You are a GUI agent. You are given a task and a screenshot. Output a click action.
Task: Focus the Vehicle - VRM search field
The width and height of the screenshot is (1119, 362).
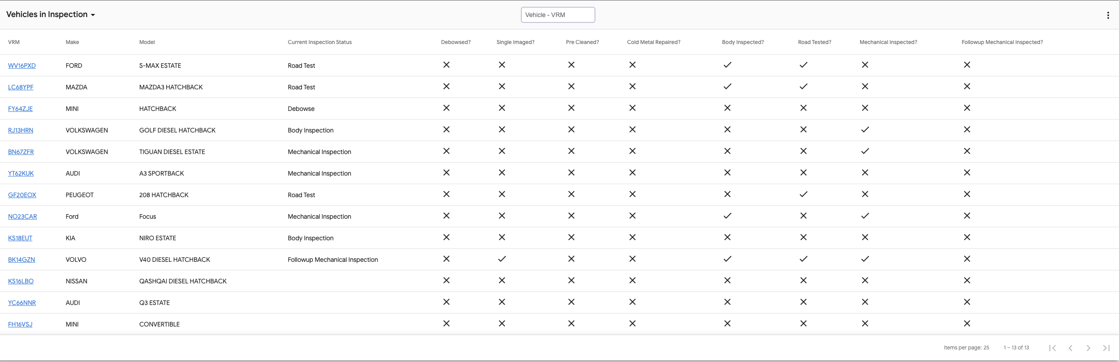[558, 15]
